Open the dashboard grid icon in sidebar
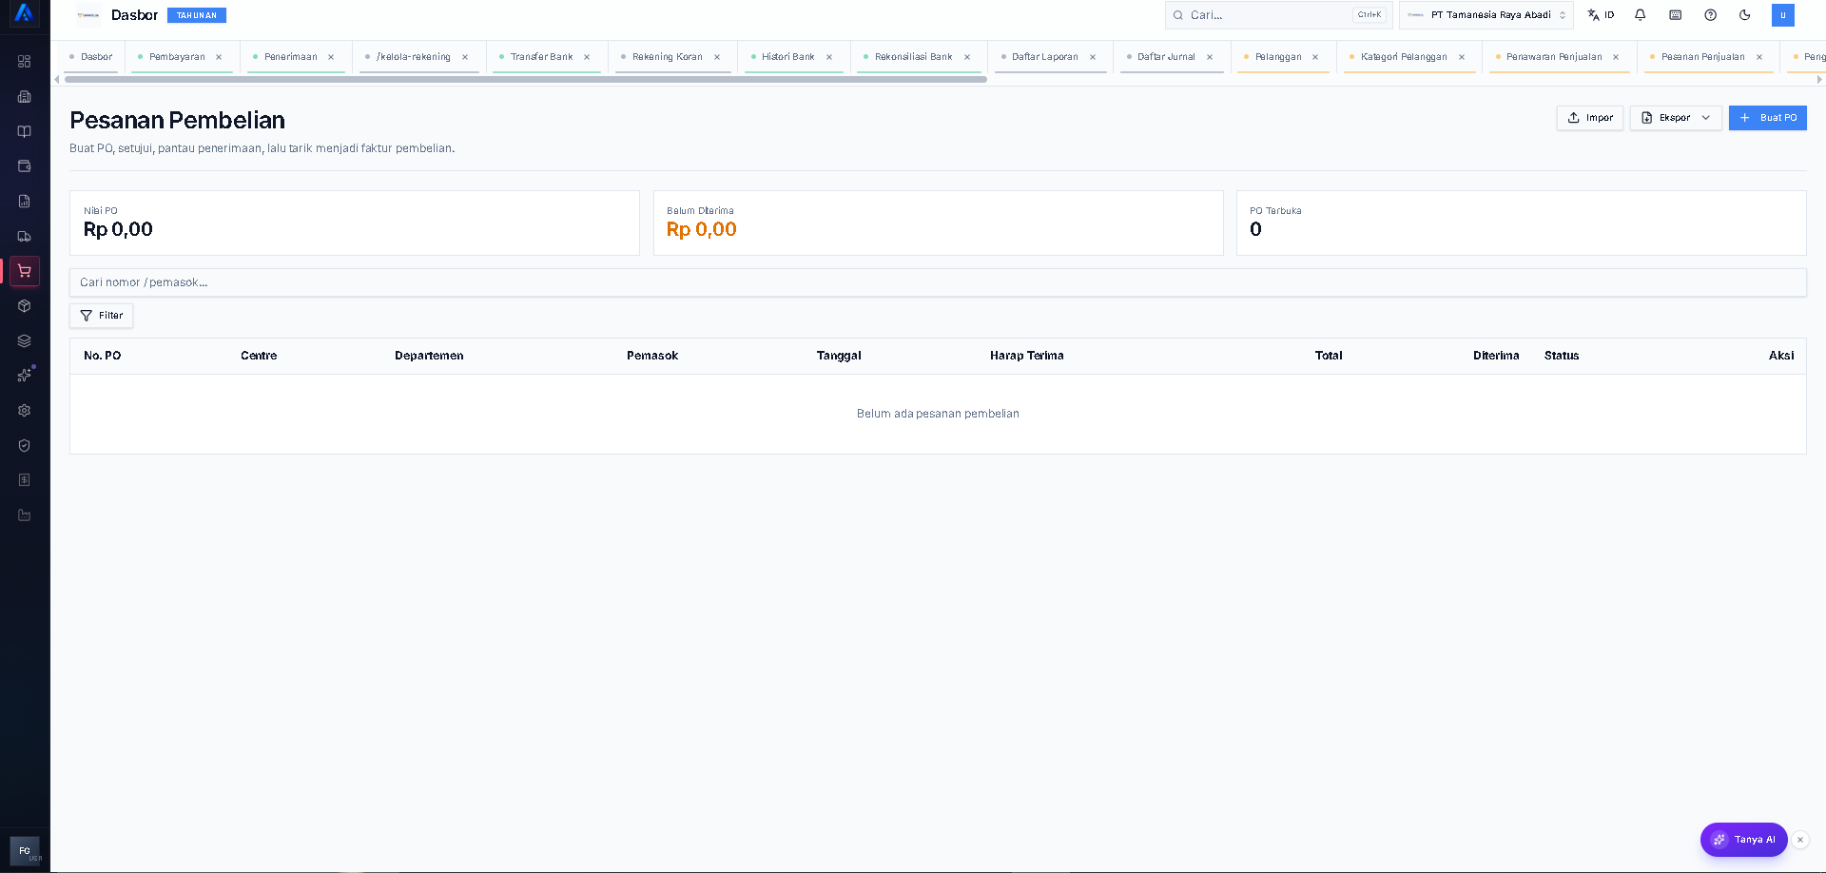The image size is (1826, 873). 25,62
